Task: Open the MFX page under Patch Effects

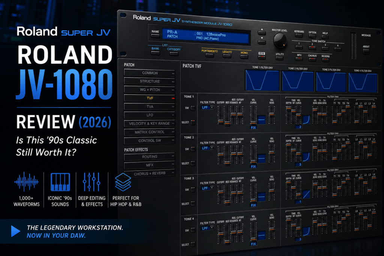Action: [149, 165]
